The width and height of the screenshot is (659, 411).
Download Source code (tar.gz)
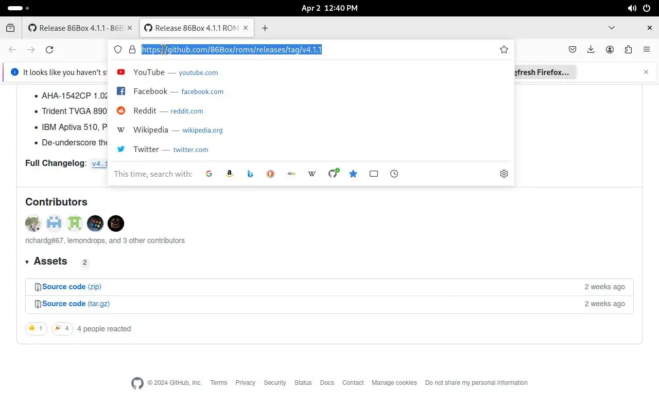(76, 304)
